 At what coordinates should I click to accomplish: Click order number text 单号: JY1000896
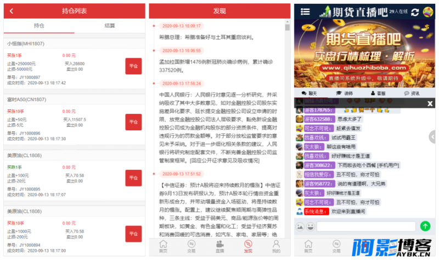[x=24, y=133]
